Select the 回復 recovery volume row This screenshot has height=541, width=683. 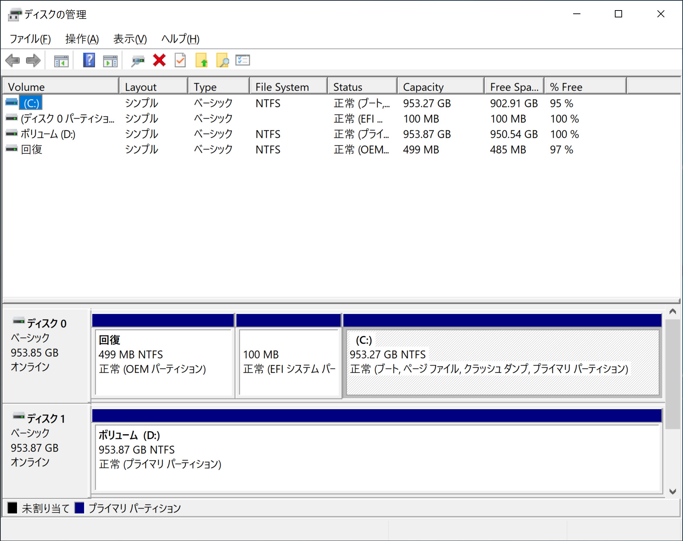point(33,149)
